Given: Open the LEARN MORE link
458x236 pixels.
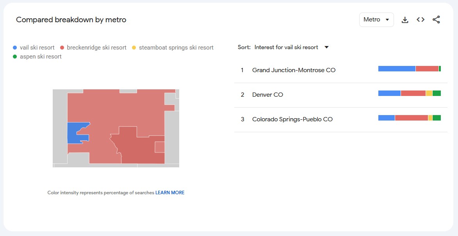Looking at the screenshot, I should click(x=170, y=192).
